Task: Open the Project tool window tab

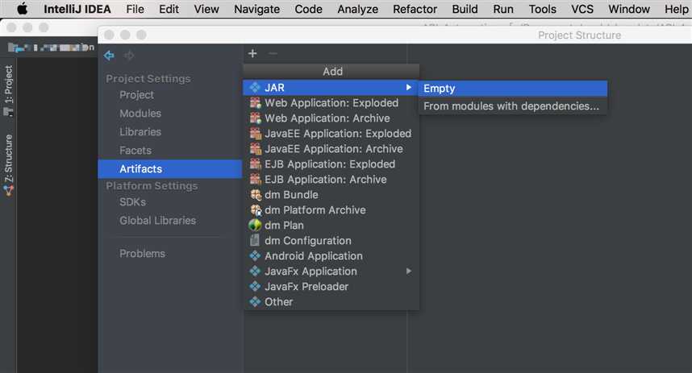Action: [x=9, y=90]
